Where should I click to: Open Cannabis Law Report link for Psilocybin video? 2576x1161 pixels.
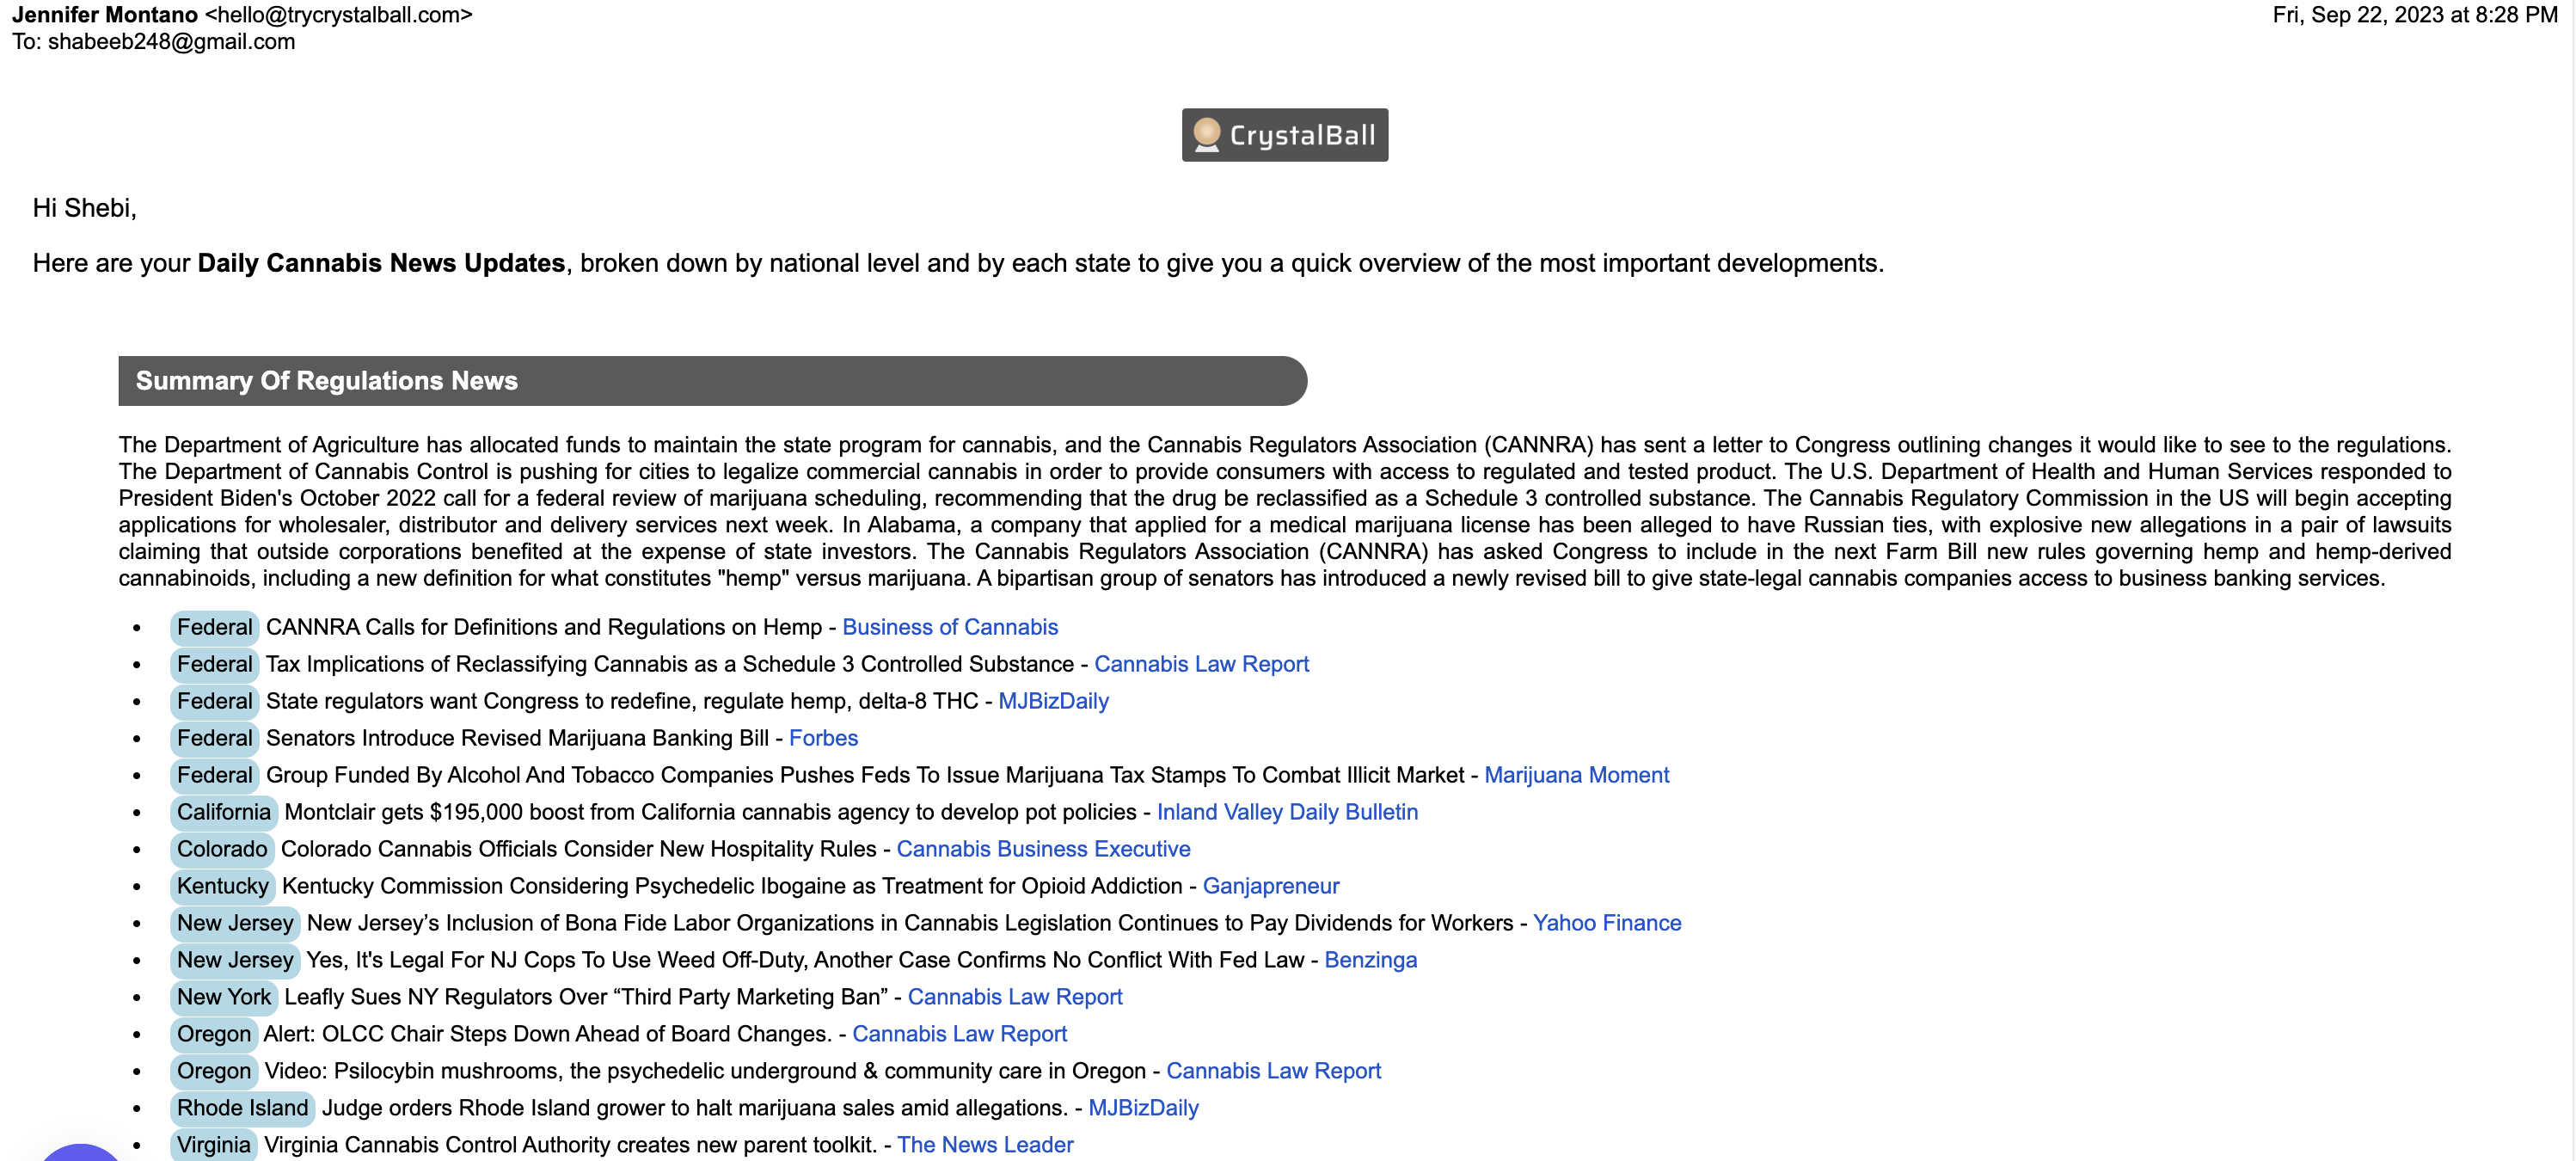[x=1273, y=1071]
